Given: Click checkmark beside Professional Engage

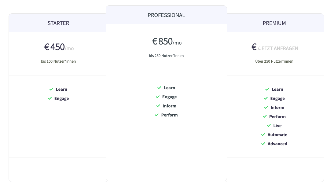Looking at the screenshot, I should click(158, 97).
